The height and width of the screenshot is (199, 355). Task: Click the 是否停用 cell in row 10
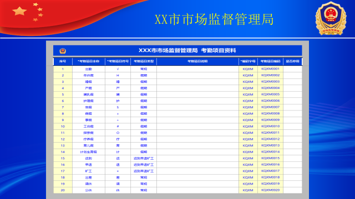click(x=292, y=127)
